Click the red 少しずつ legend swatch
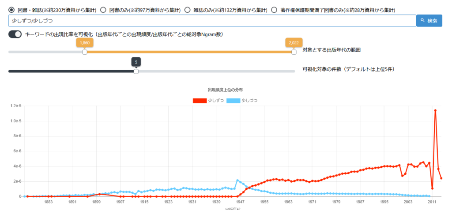 (200, 101)
